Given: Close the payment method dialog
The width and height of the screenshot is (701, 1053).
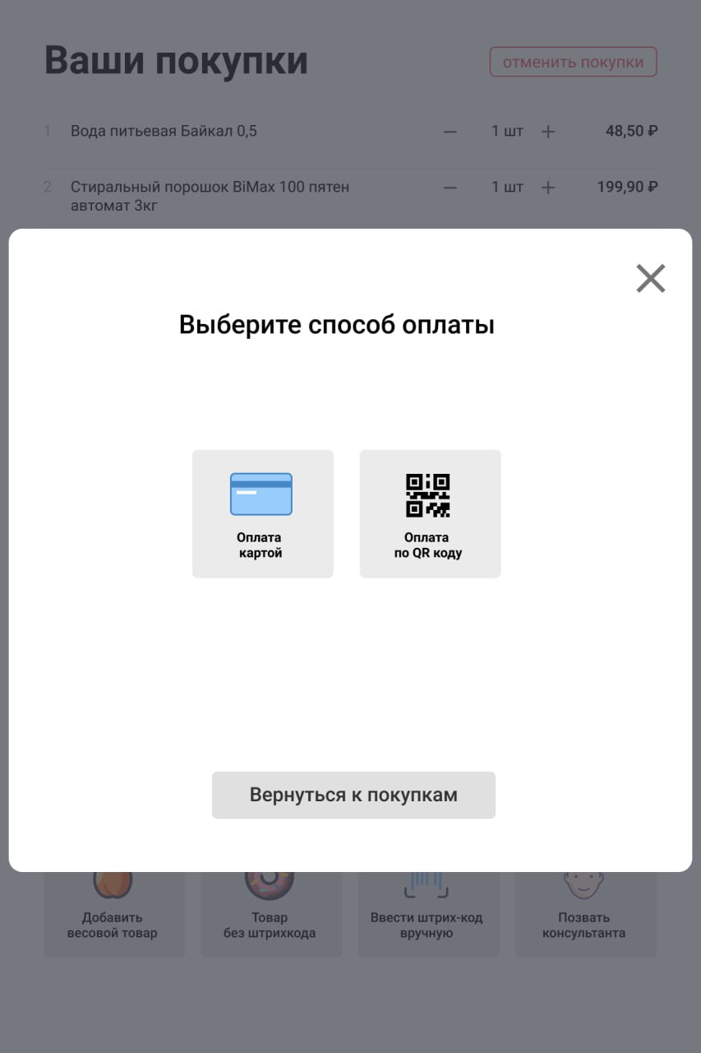Looking at the screenshot, I should (650, 279).
